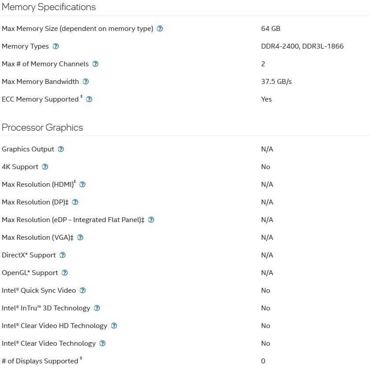Viewport: 370px width, 370px height.
Task: Click OpenGL* Support help icon
Action: pos(65,273)
